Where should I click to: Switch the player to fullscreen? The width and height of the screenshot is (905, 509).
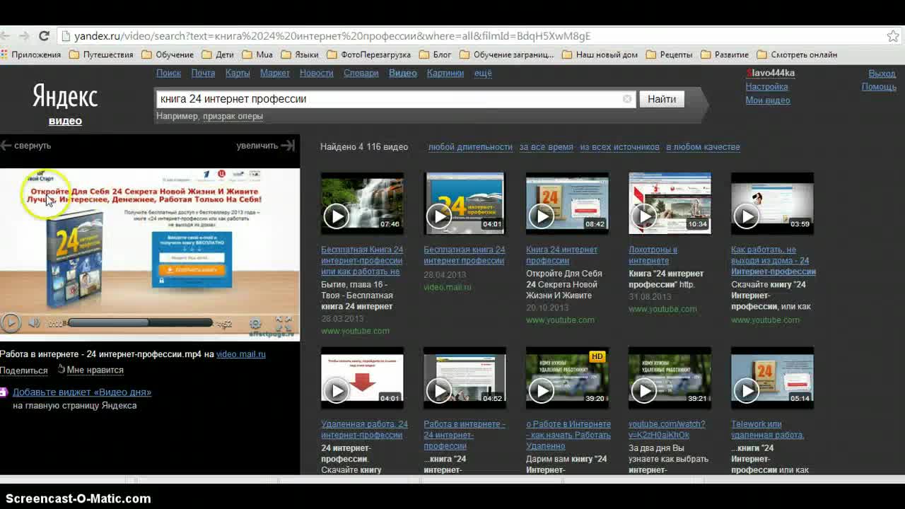(x=284, y=323)
